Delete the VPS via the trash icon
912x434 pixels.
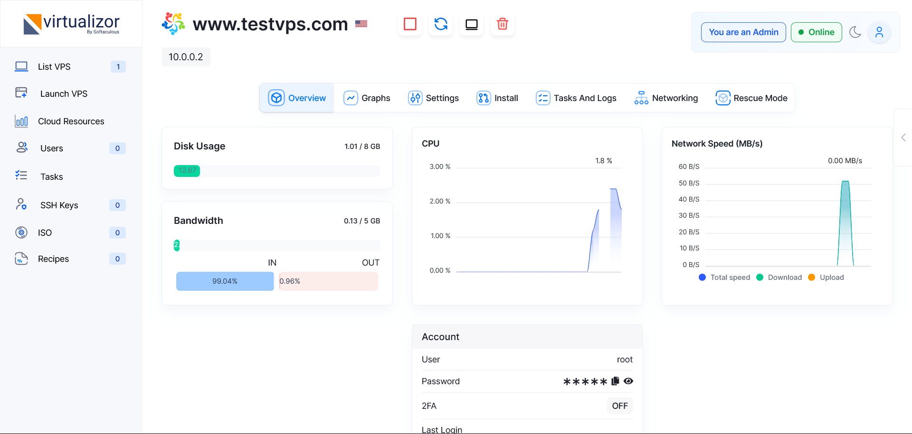coord(502,24)
